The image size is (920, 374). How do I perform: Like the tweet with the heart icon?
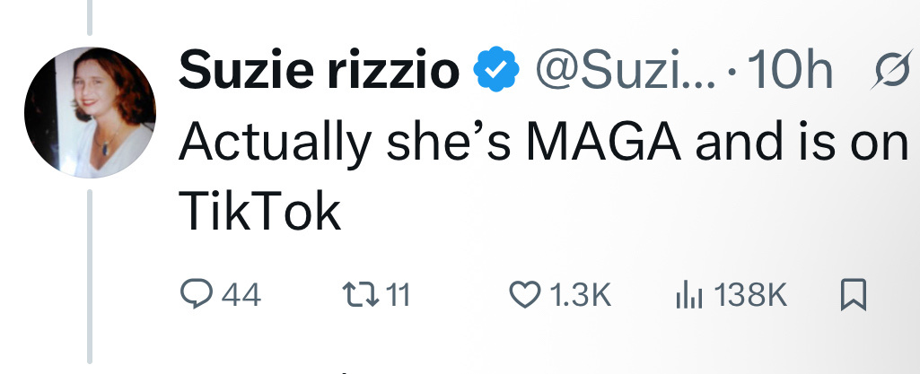[x=522, y=294]
